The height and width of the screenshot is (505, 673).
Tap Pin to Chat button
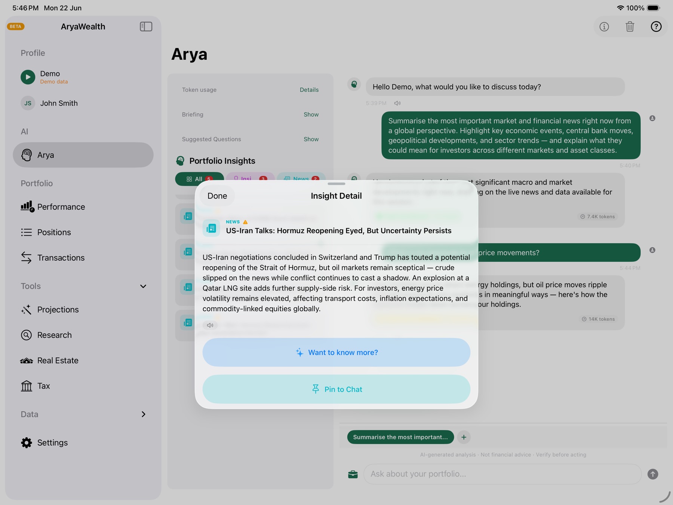click(336, 389)
